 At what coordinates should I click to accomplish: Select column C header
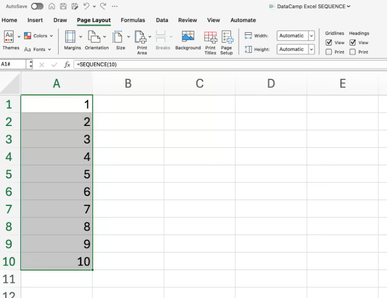[x=199, y=83]
